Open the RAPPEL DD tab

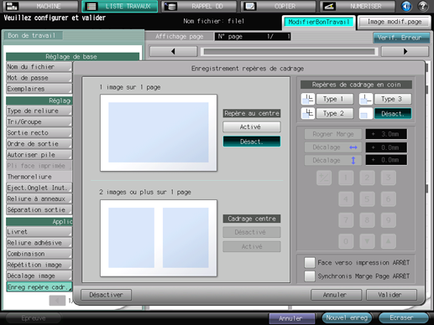click(x=199, y=6)
